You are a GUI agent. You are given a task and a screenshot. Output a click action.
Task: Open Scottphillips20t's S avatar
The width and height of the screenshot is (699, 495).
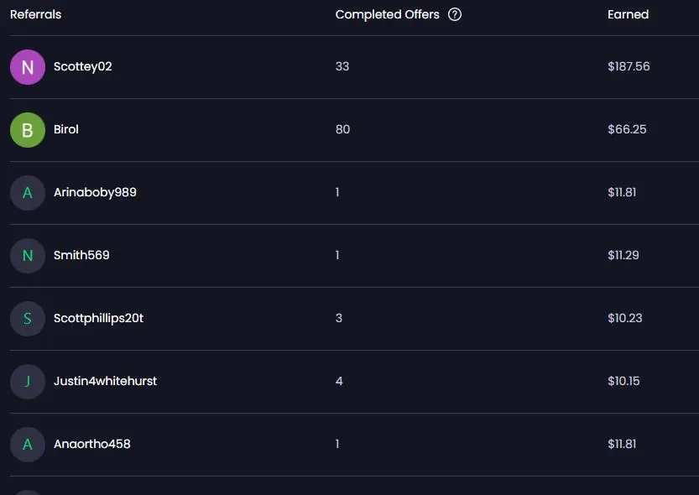click(x=28, y=318)
